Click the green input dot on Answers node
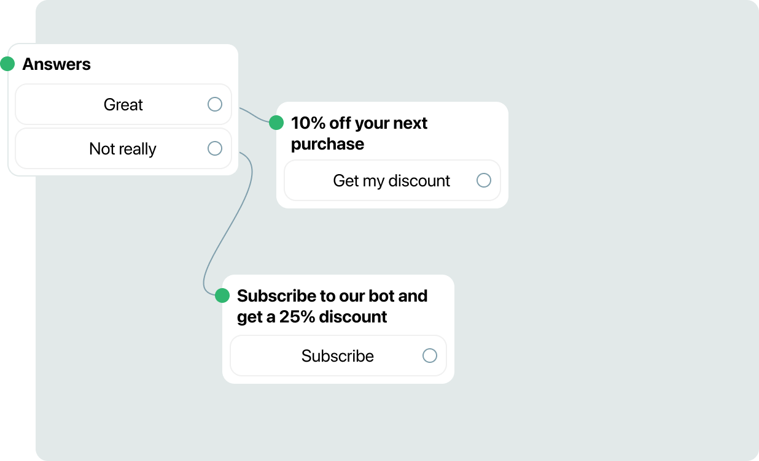 7,64
